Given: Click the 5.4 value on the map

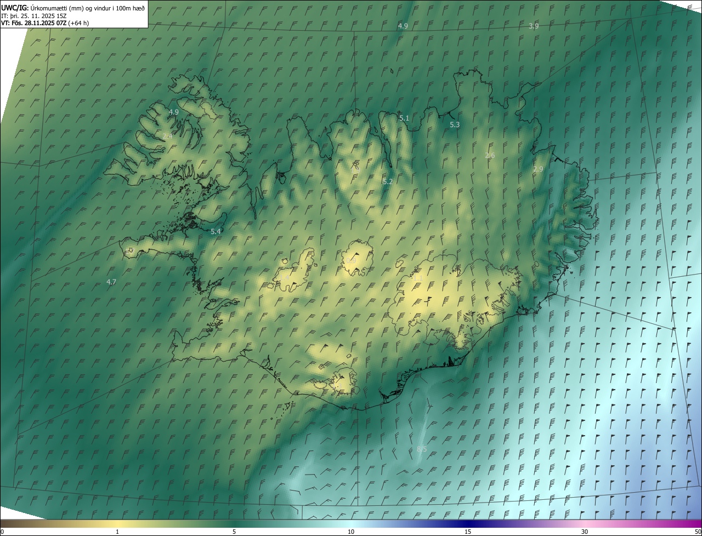Looking at the screenshot, I should coord(216,232).
